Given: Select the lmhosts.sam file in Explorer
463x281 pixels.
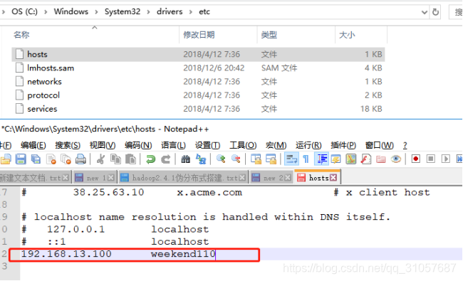Looking at the screenshot, I should pyautogui.click(x=198, y=68).
